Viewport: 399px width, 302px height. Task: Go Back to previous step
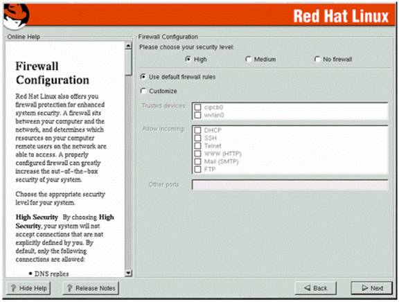point(316,288)
